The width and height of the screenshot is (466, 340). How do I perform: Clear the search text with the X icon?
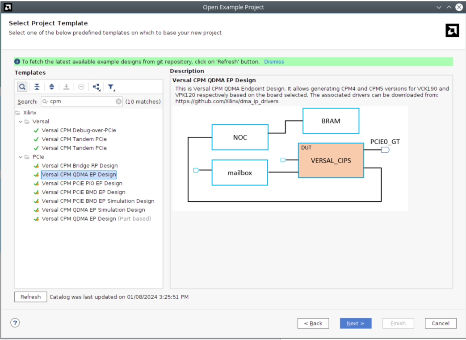click(119, 101)
